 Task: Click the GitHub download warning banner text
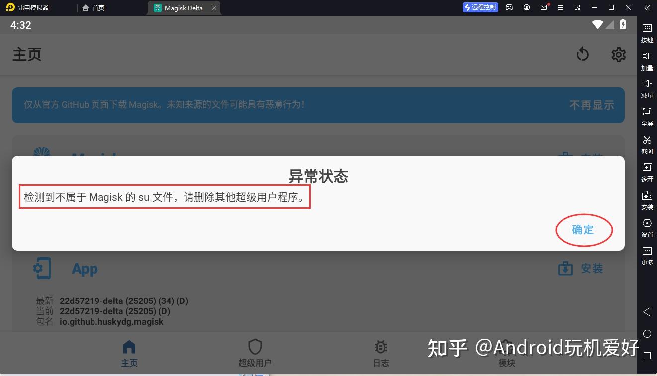(164, 105)
